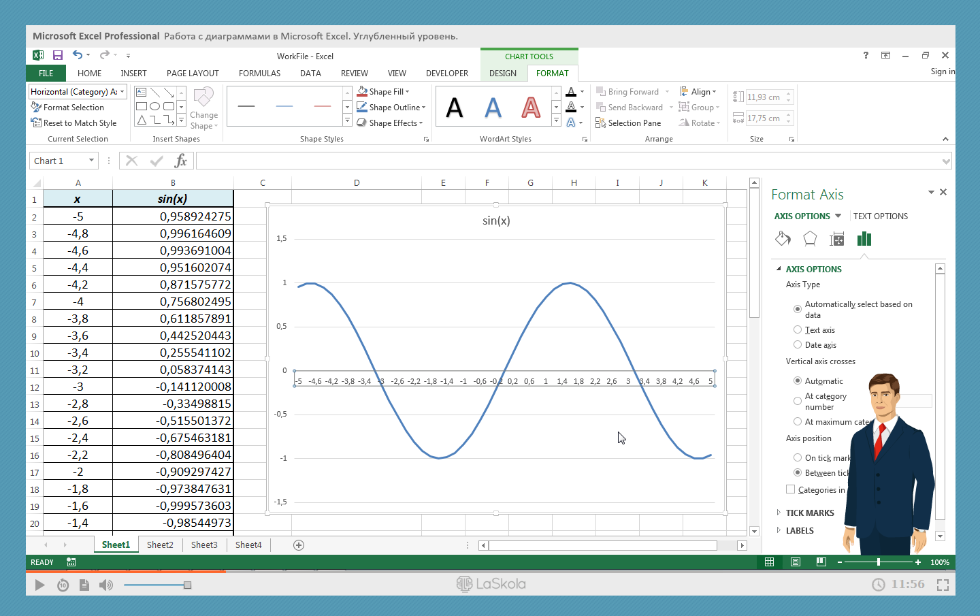
Task: Click the add new sheet plus icon
Action: (298, 545)
